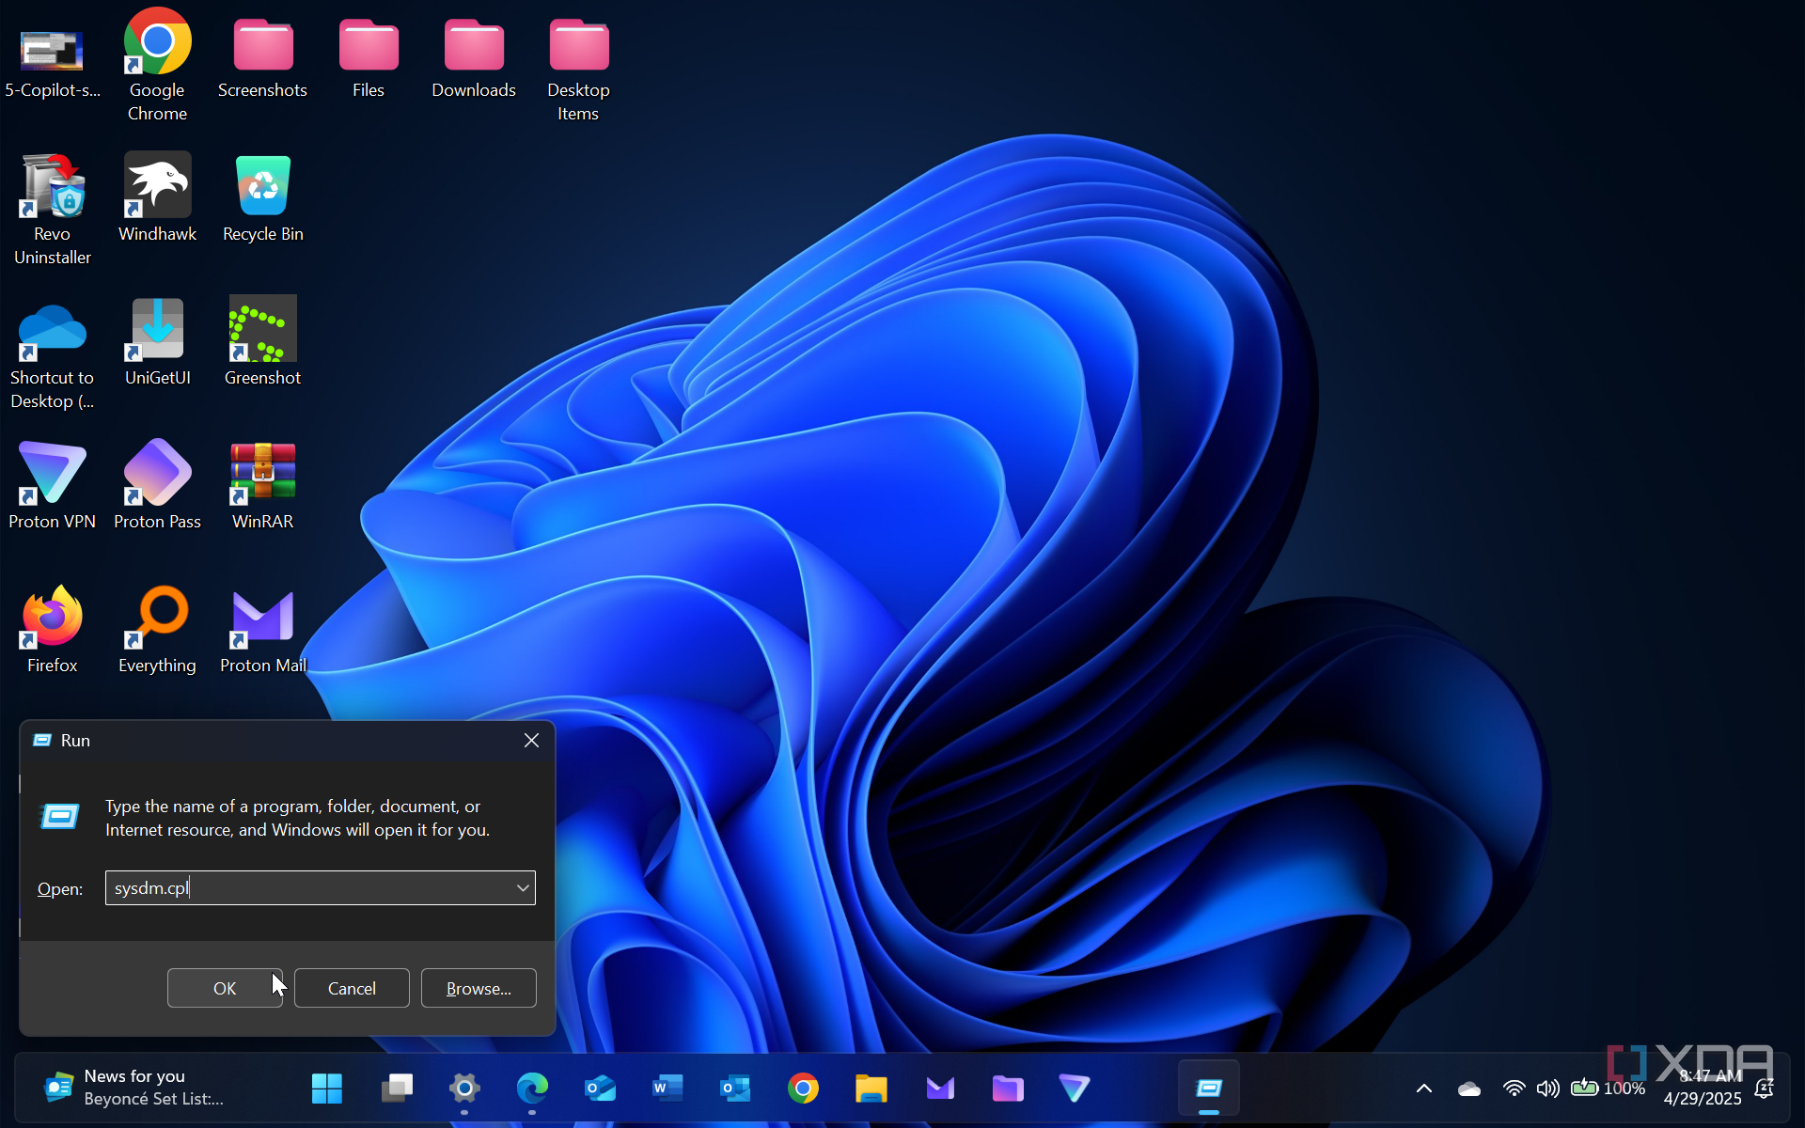Open Chrome from the taskbar
This screenshot has width=1805, height=1128.
(x=803, y=1089)
